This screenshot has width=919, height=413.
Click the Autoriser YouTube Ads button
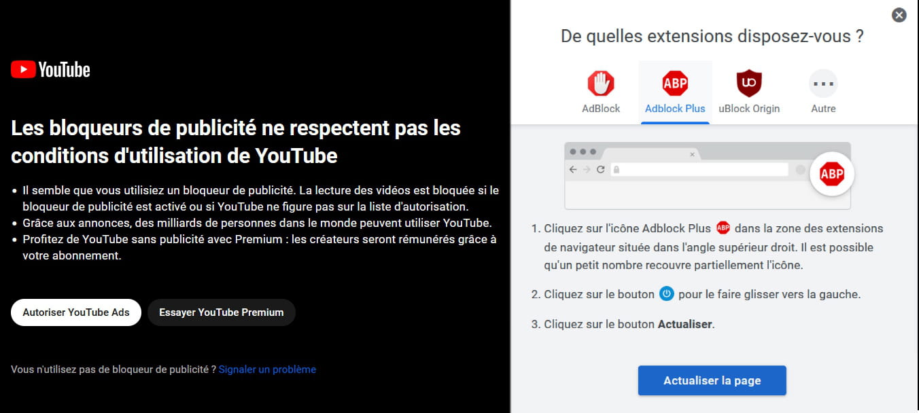(76, 312)
